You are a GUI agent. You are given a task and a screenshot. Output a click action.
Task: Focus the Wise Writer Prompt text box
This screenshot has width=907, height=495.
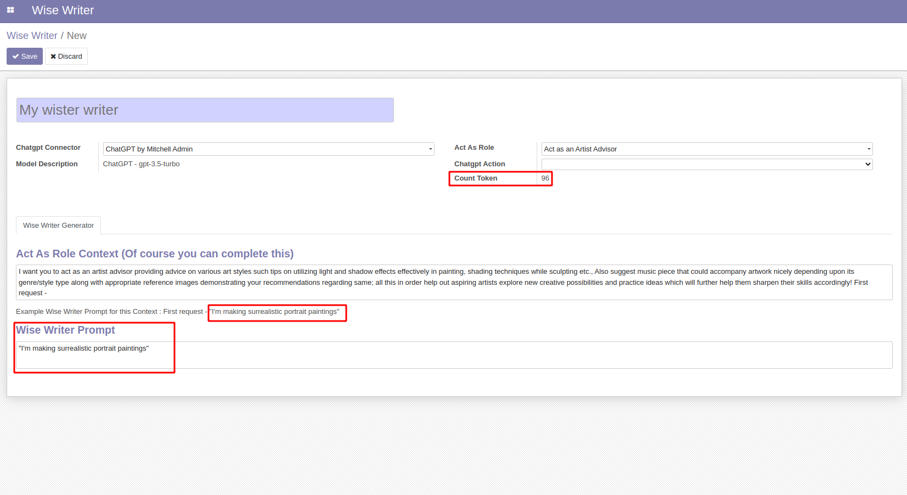click(454, 355)
